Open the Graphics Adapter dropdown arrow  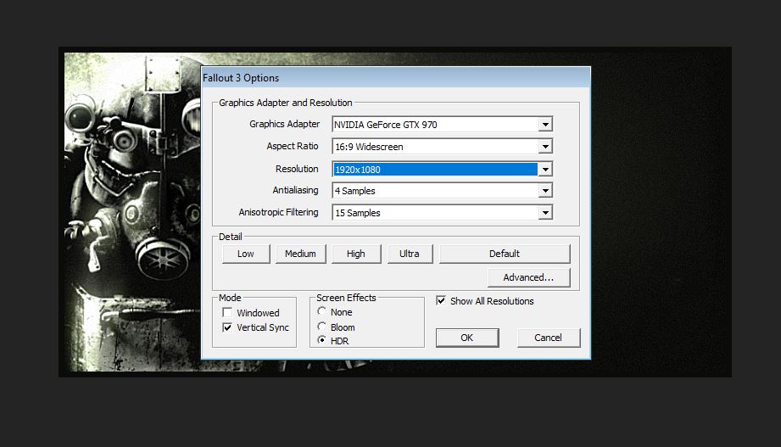[x=545, y=124]
